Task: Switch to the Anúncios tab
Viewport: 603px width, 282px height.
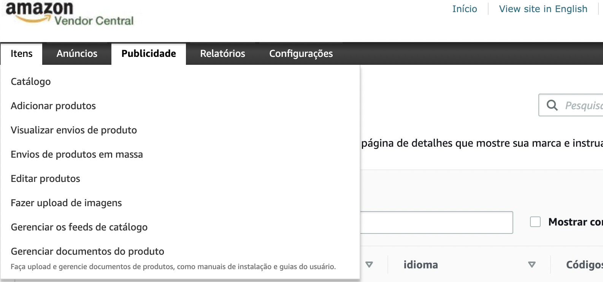Action: coord(77,54)
